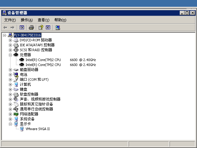Click the 通用串行总线控制器 USB icon

click(x=16, y=109)
